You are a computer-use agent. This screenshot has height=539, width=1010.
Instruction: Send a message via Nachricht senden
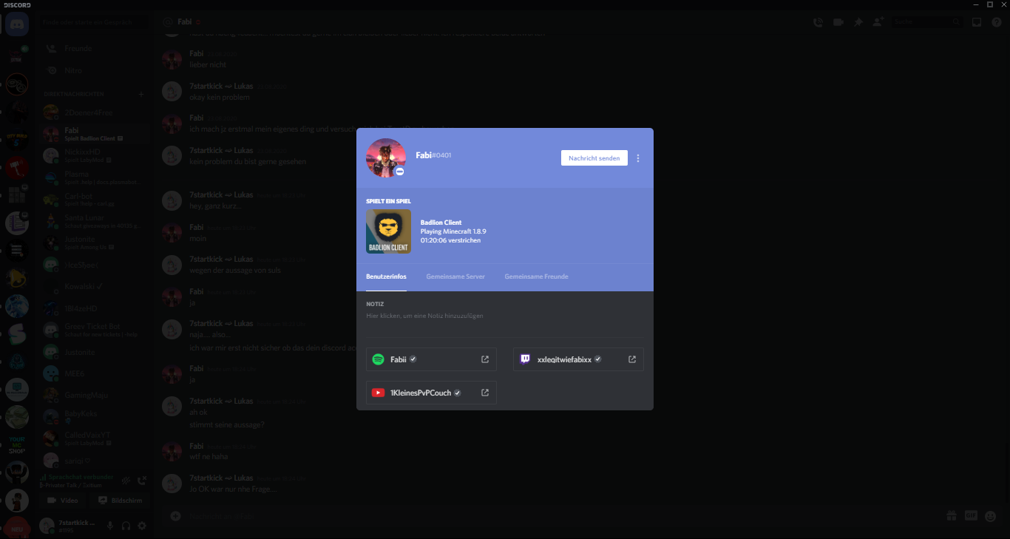[x=594, y=158]
